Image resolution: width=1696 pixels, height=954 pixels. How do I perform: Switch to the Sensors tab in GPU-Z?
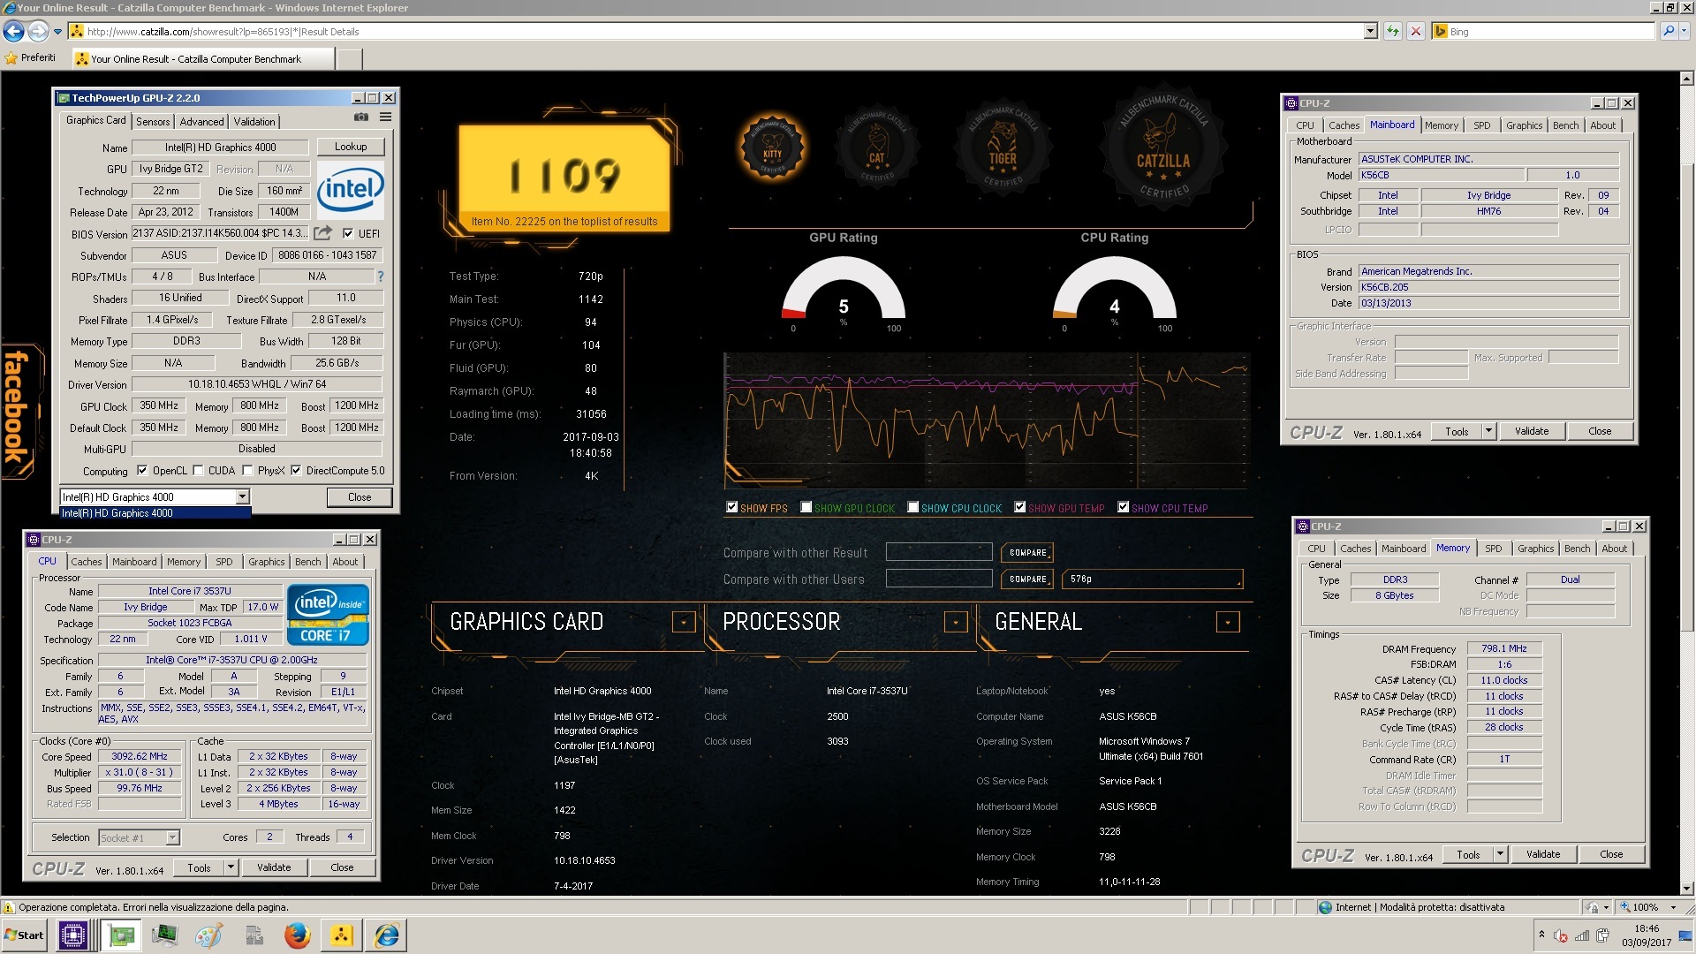tap(153, 122)
